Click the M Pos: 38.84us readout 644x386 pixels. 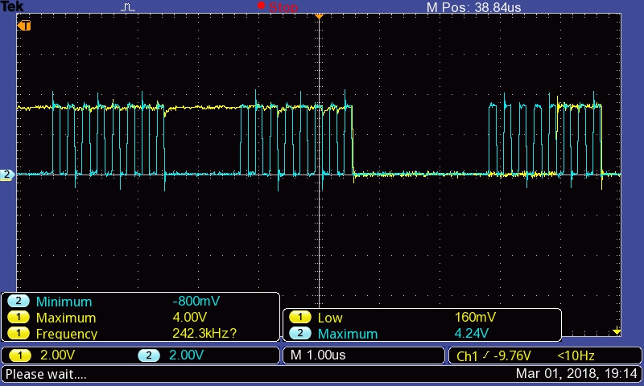(473, 7)
